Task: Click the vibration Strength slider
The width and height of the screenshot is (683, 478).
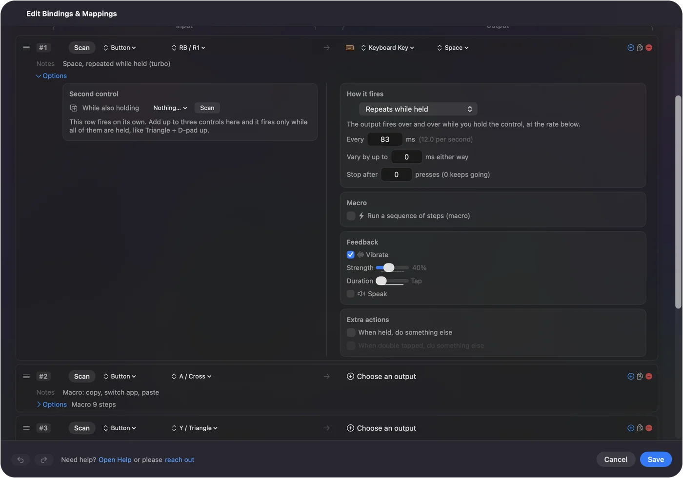Action: [392, 268]
